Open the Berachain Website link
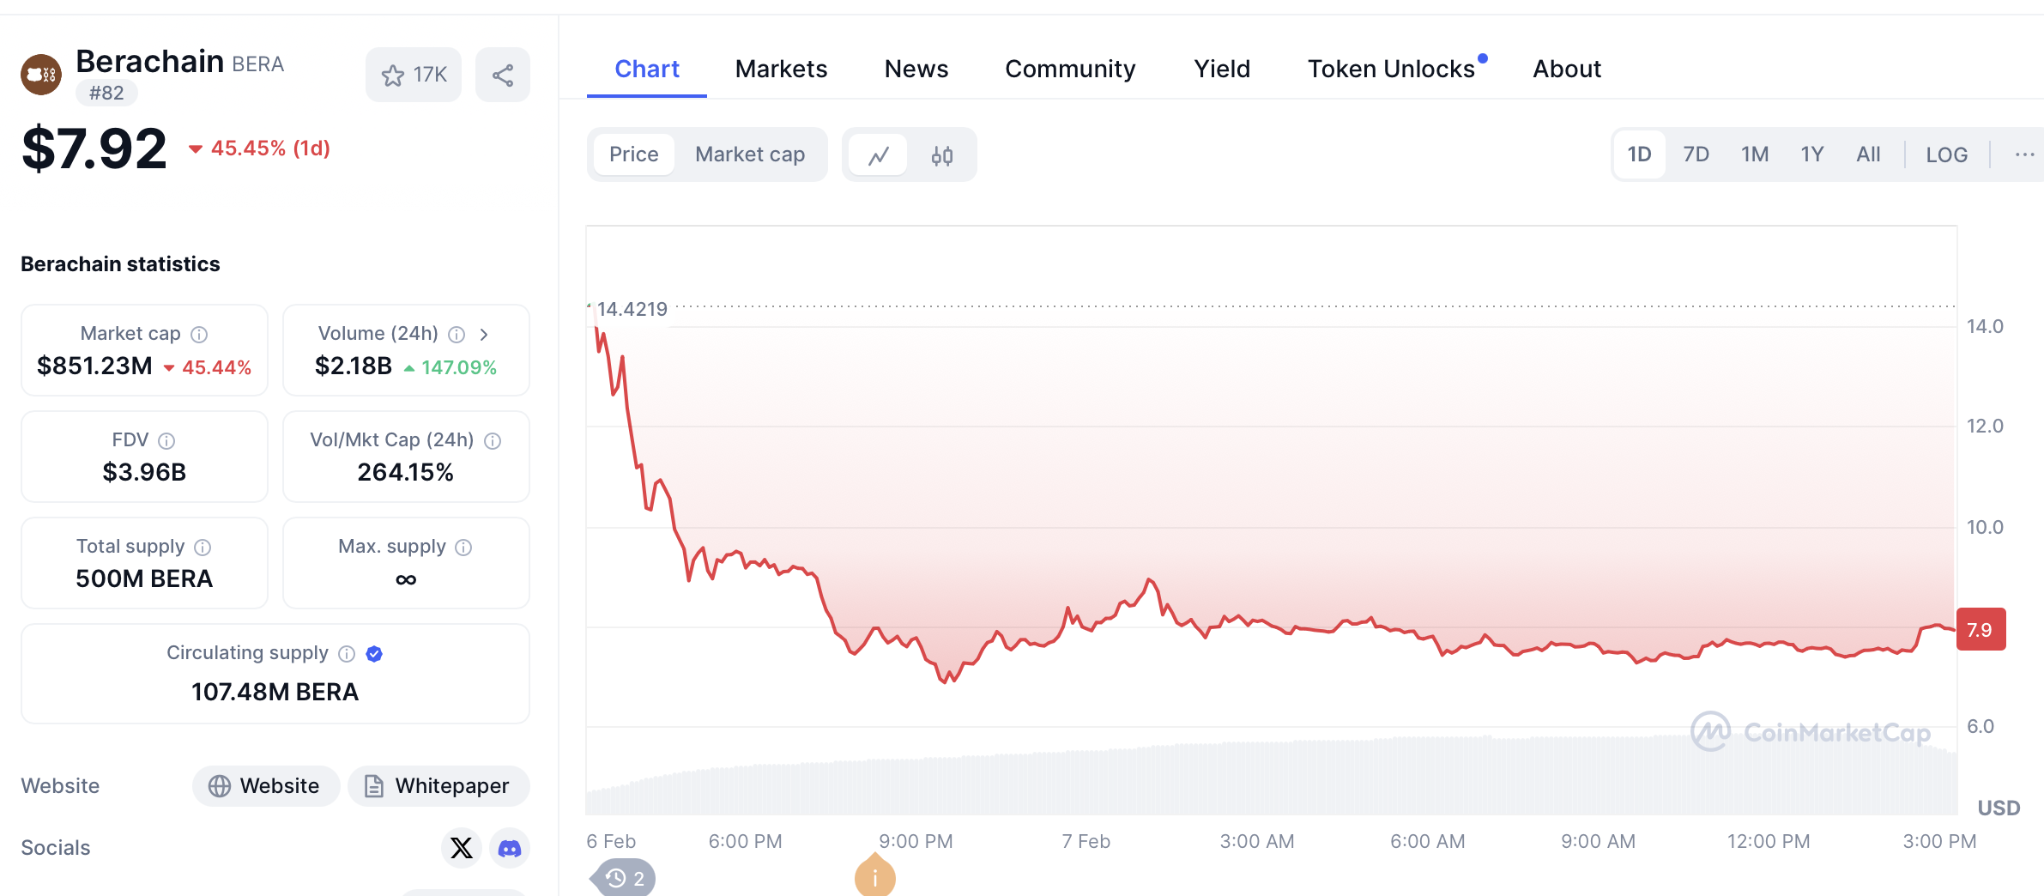The height and width of the screenshot is (896, 2044). pyautogui.click(x=266, y=786)
